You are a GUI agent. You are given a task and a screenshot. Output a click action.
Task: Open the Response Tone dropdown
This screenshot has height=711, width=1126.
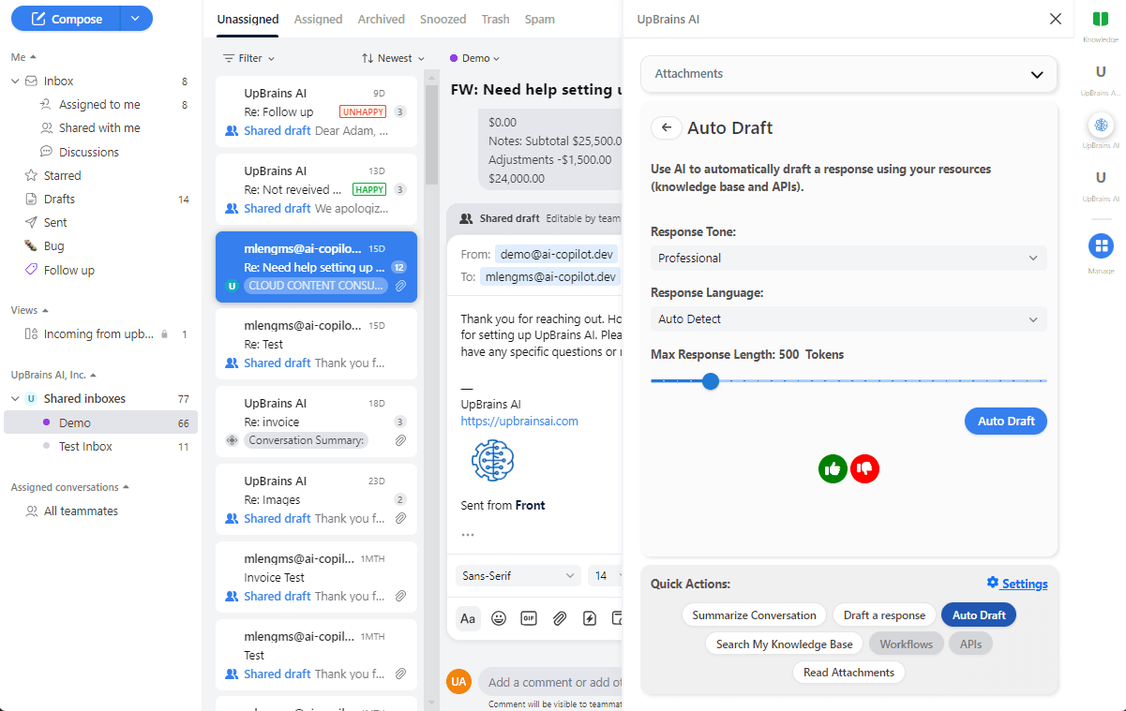click(x=848, y=258)
